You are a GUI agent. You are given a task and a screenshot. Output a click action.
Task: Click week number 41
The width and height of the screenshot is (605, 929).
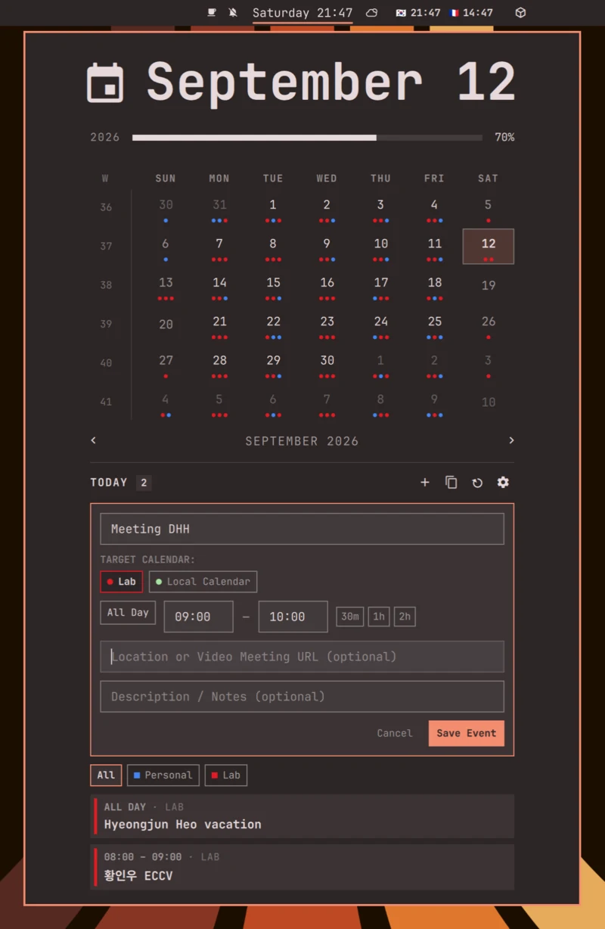coord(106,402)
